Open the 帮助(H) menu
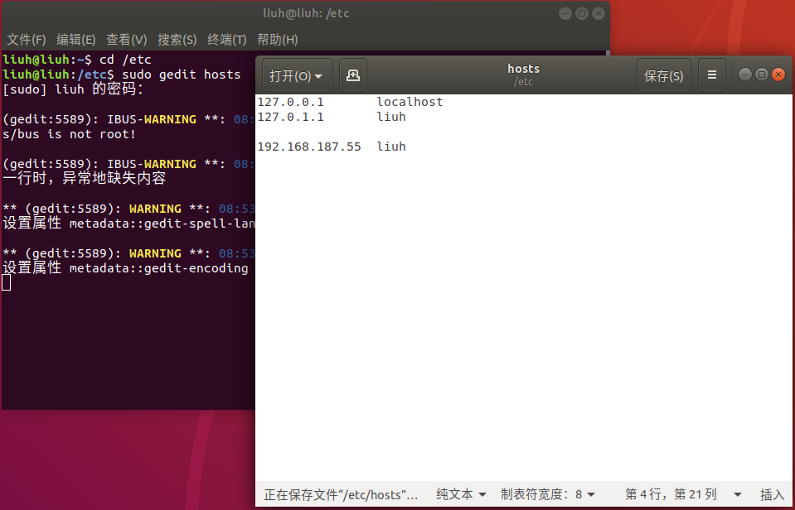795x510 pixels. (277, 39)
